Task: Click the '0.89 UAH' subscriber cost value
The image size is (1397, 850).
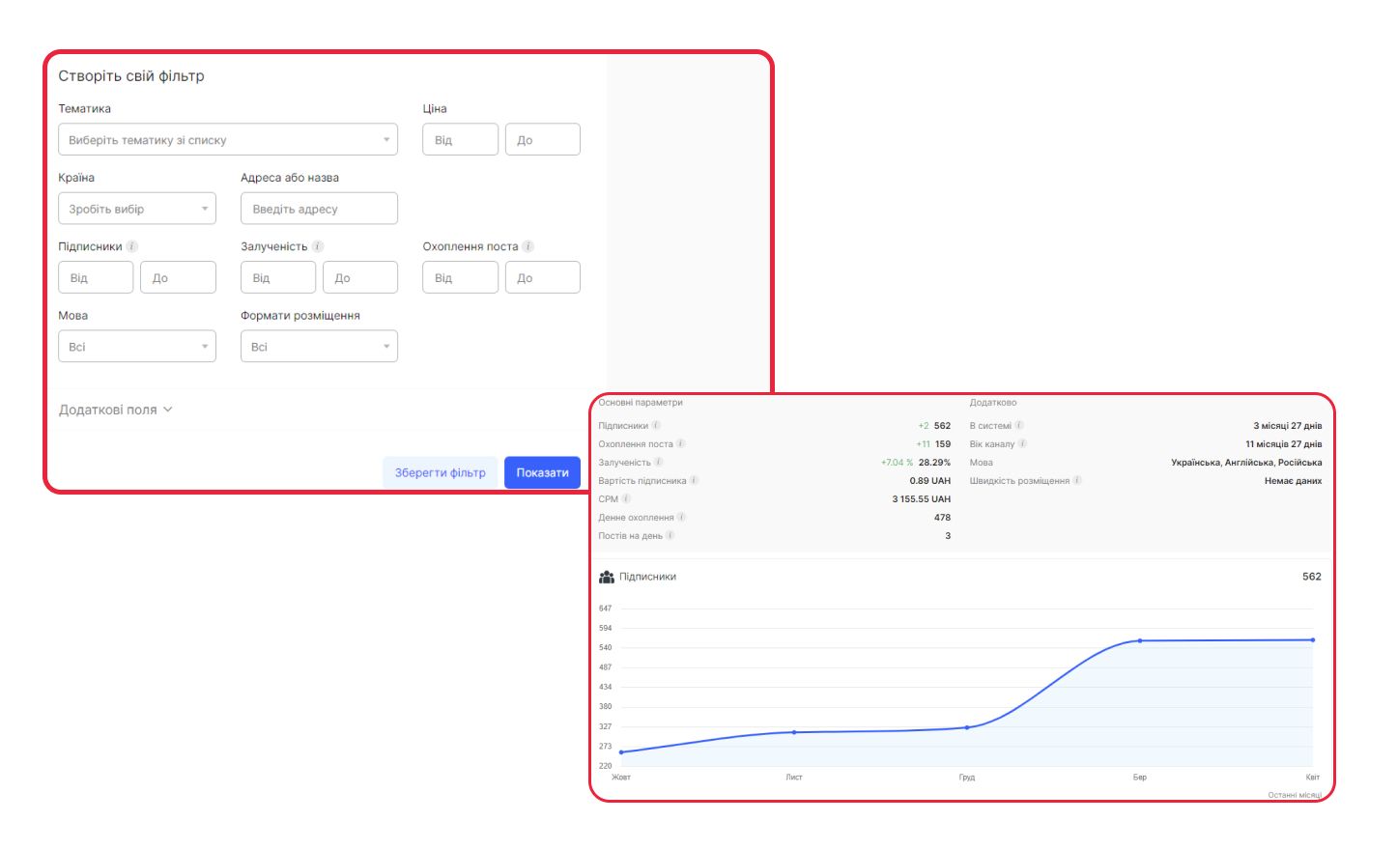Action: click(930, 481)
